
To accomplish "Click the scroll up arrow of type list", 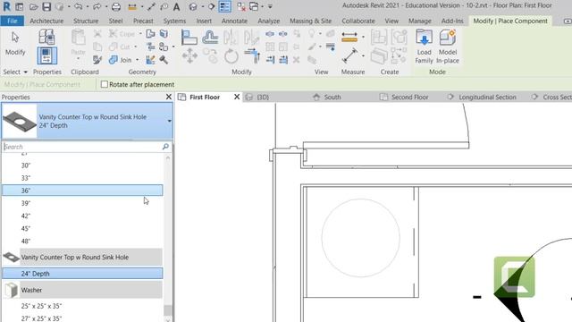I will [x=168, y=158].
